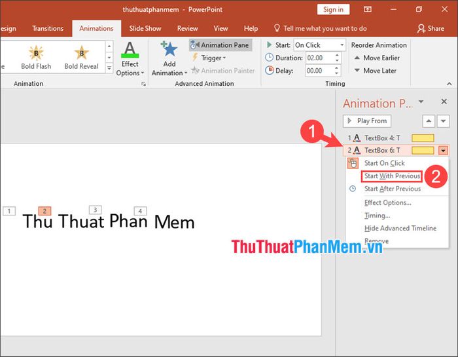Open the Review tab
The height and width of the screenshot is (357, 458).
[x=188, y=28]
